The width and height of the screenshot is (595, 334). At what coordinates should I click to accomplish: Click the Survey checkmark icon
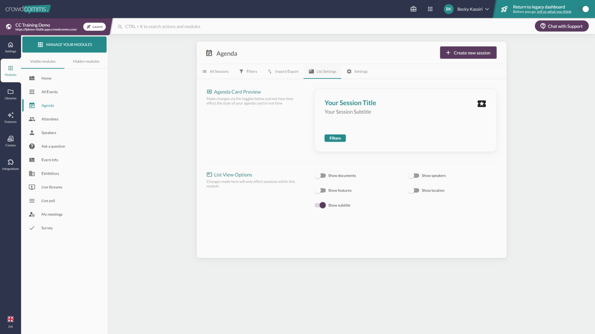click(32, 228)
